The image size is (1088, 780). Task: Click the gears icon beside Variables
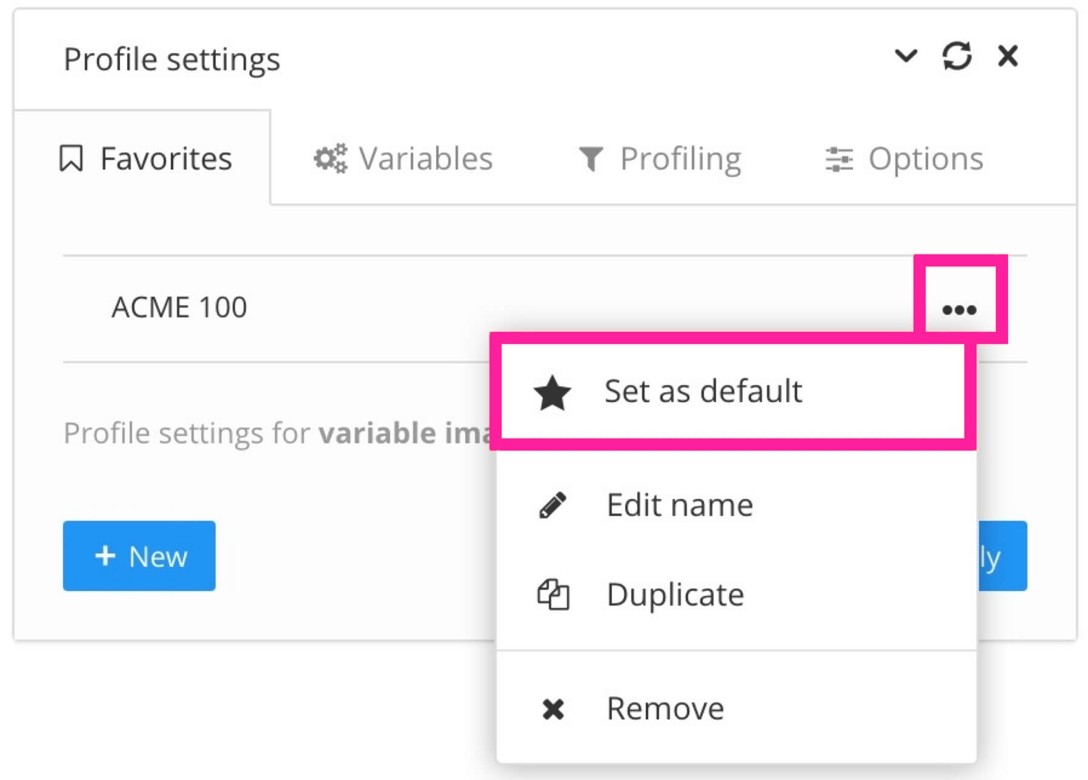330,158
